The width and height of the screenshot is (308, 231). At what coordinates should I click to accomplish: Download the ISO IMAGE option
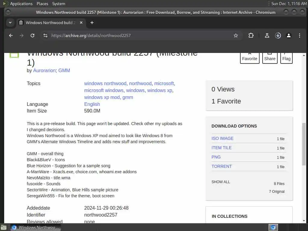(222, 138)
